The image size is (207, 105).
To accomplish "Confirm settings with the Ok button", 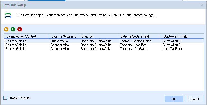I will [x=174, y=99].
